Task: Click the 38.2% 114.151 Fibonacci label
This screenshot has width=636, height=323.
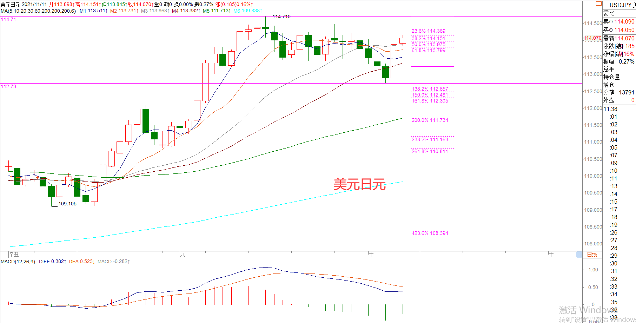Action: pos(428,38)
